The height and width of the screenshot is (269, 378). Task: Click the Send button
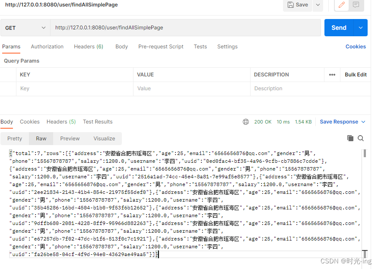[x=339, y=28]
